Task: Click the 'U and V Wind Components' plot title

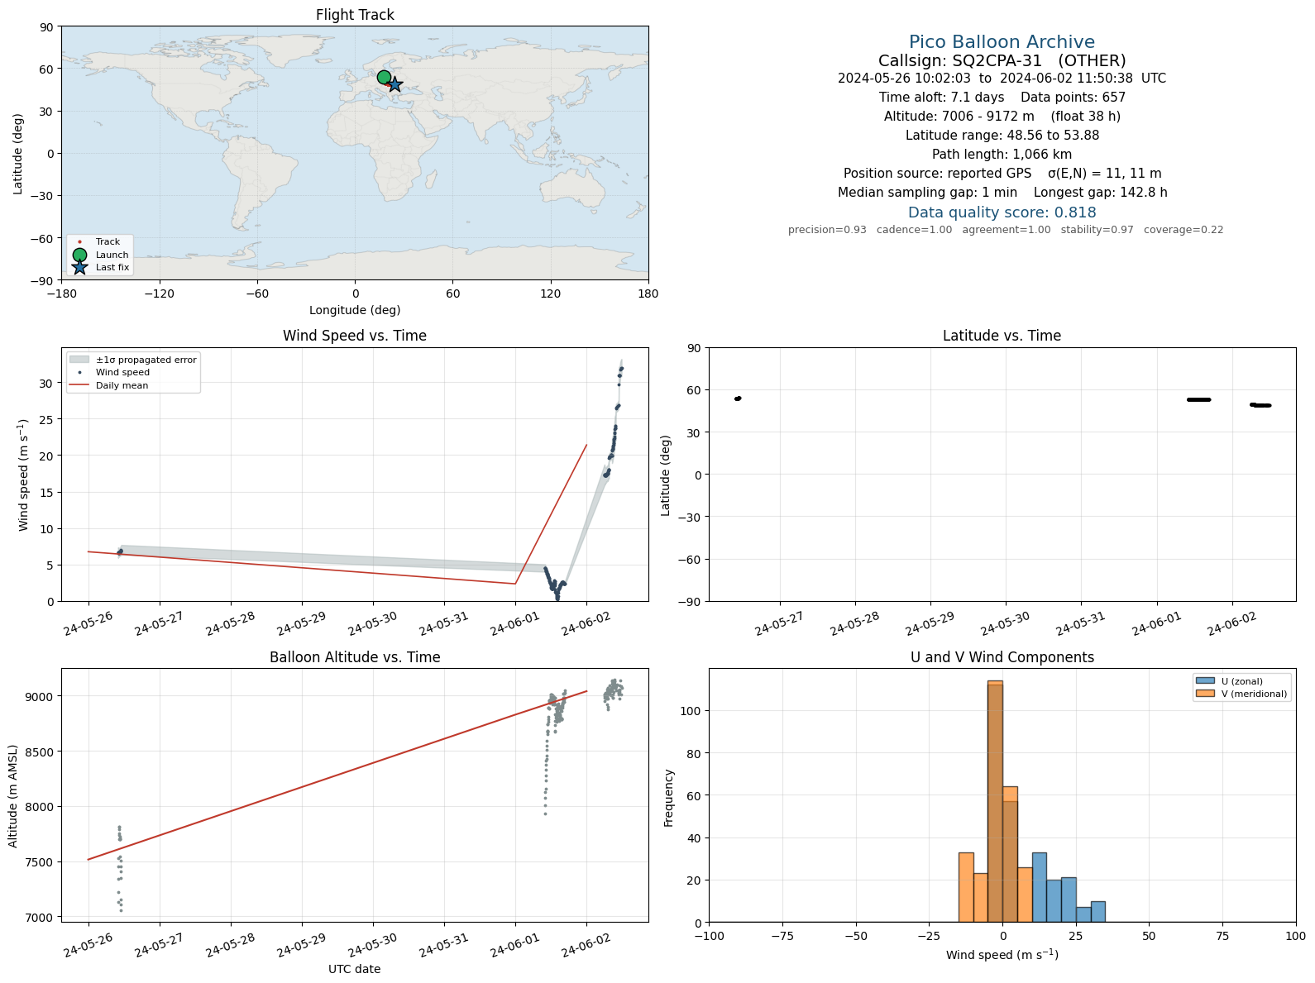Action: pos(1002,657)
